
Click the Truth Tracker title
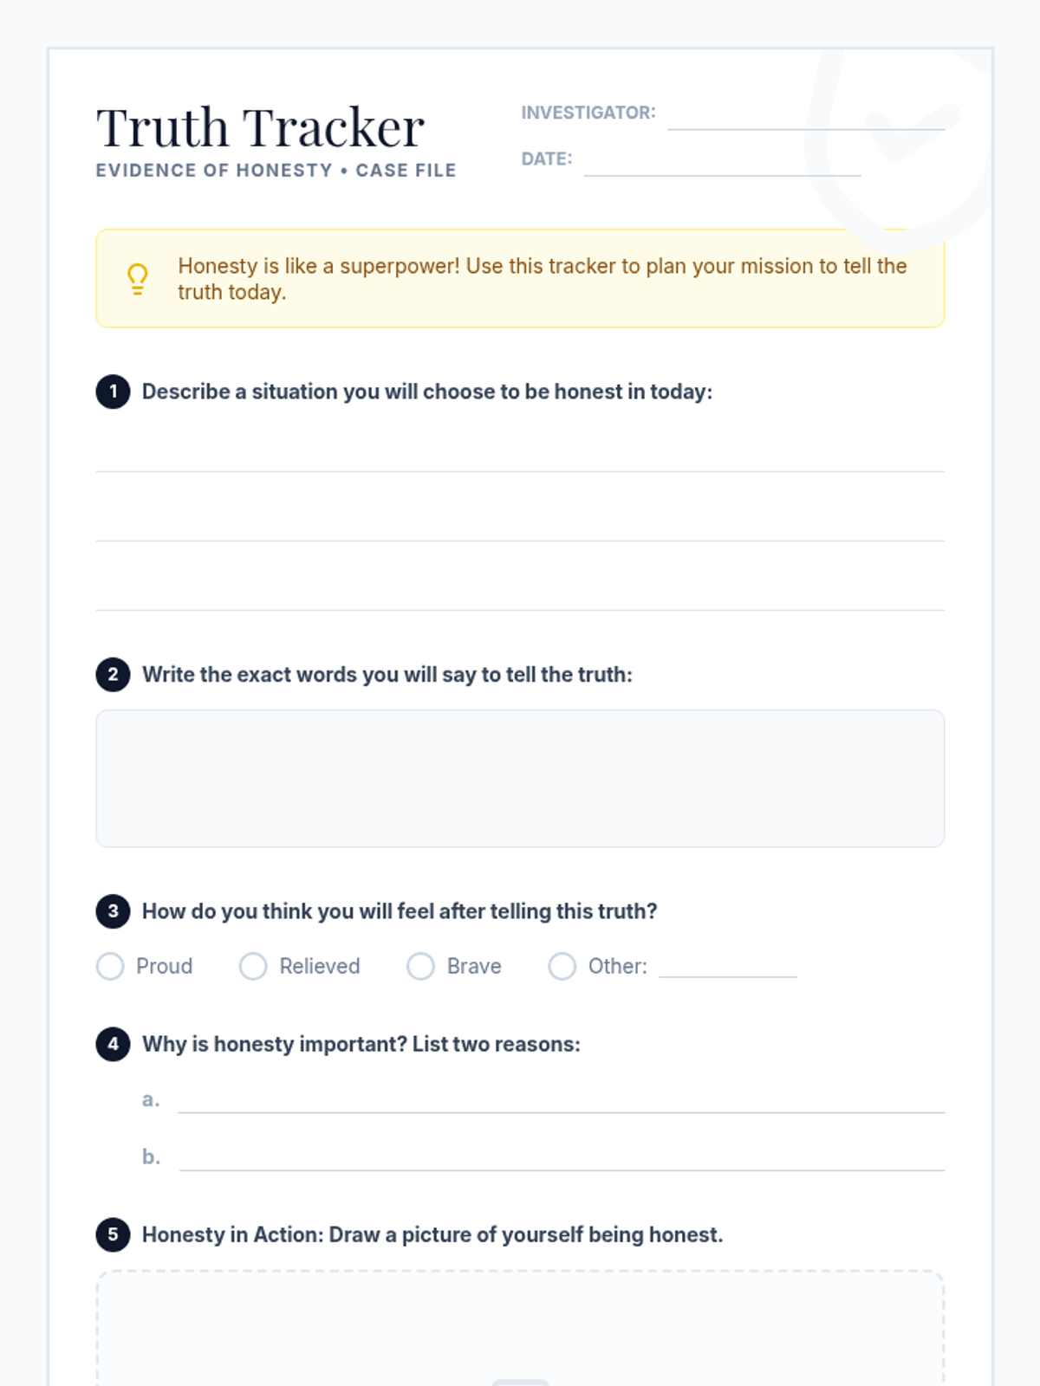(260, 128)
